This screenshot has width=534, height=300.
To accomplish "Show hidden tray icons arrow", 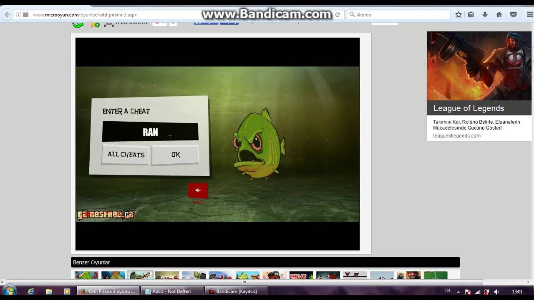I will (458, 292).
